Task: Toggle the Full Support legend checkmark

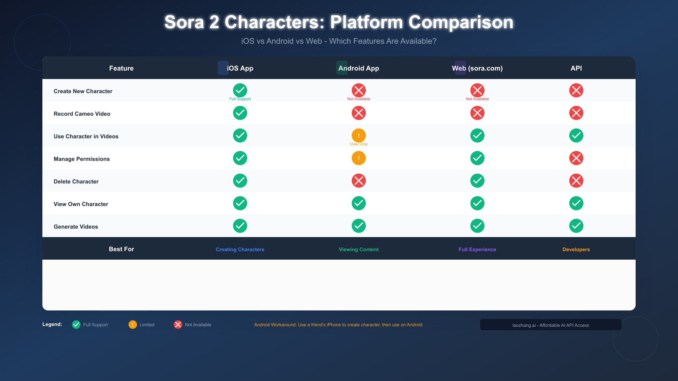Action: pos(76,325)
